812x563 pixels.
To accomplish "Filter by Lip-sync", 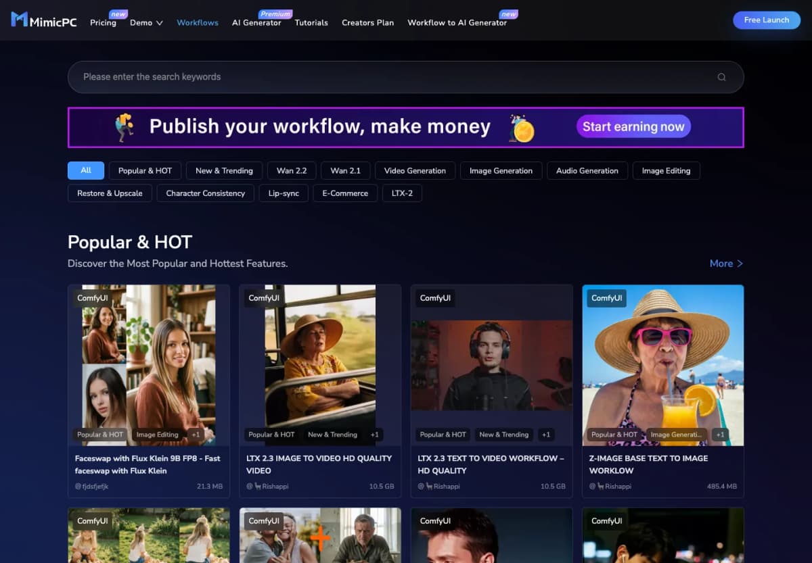I will click(284, 193).
